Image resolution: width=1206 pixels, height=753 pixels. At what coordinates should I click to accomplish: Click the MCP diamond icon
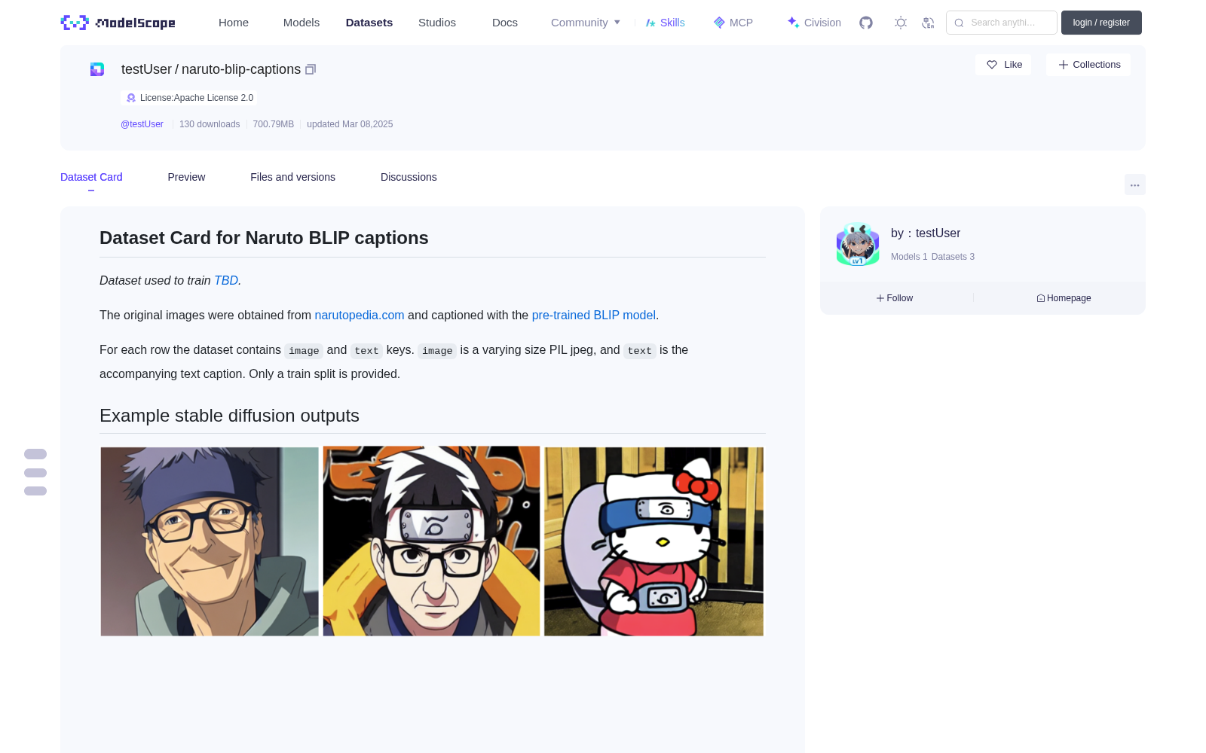click(x=719, y=23)
